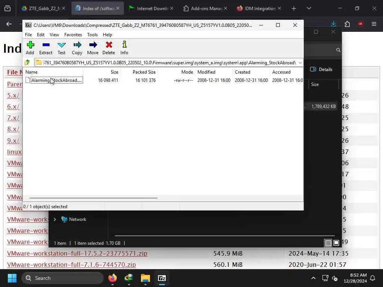Click the red Delete icon

tap(109, 48)
